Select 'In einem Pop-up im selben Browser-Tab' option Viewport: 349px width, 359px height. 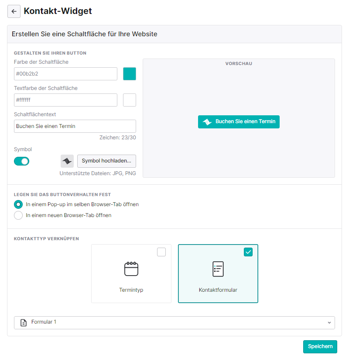click(18, 204)
